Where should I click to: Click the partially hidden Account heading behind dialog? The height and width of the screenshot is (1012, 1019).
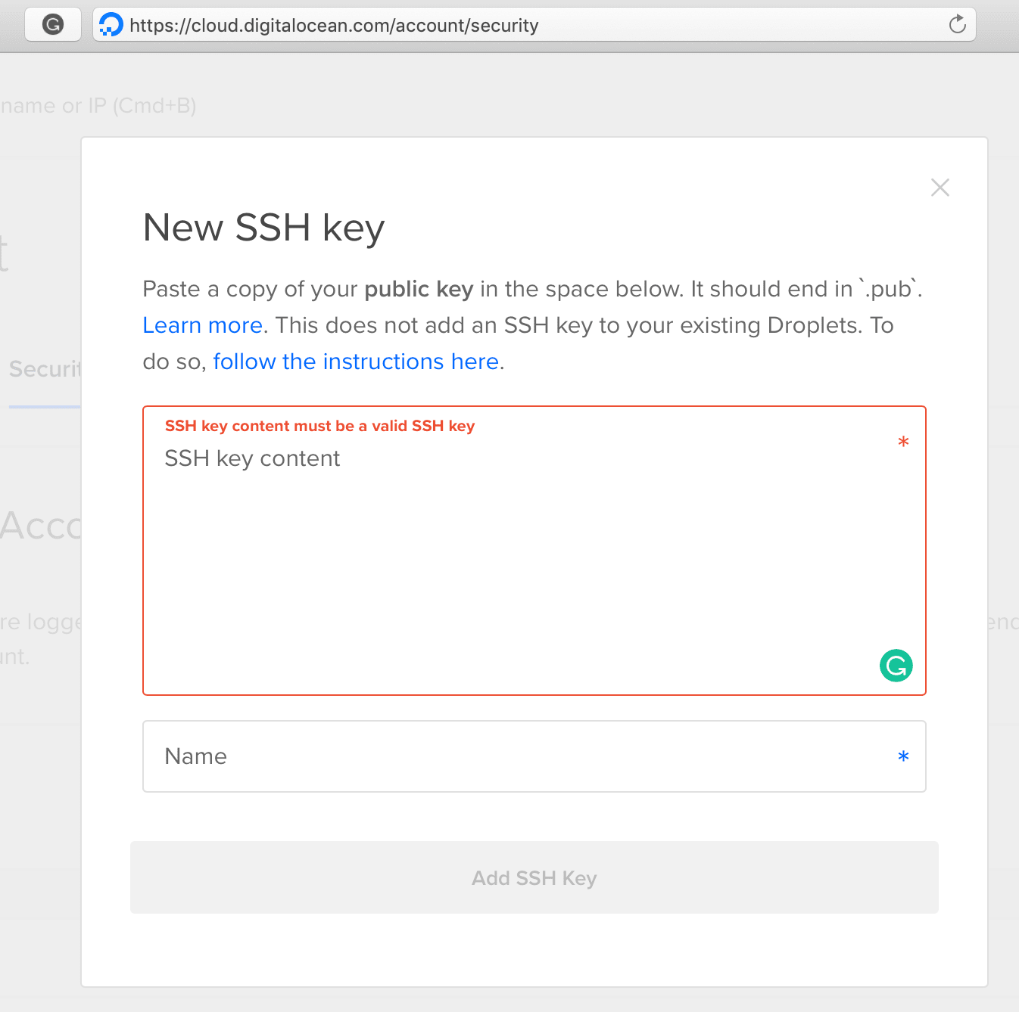(x=41, y=526)
